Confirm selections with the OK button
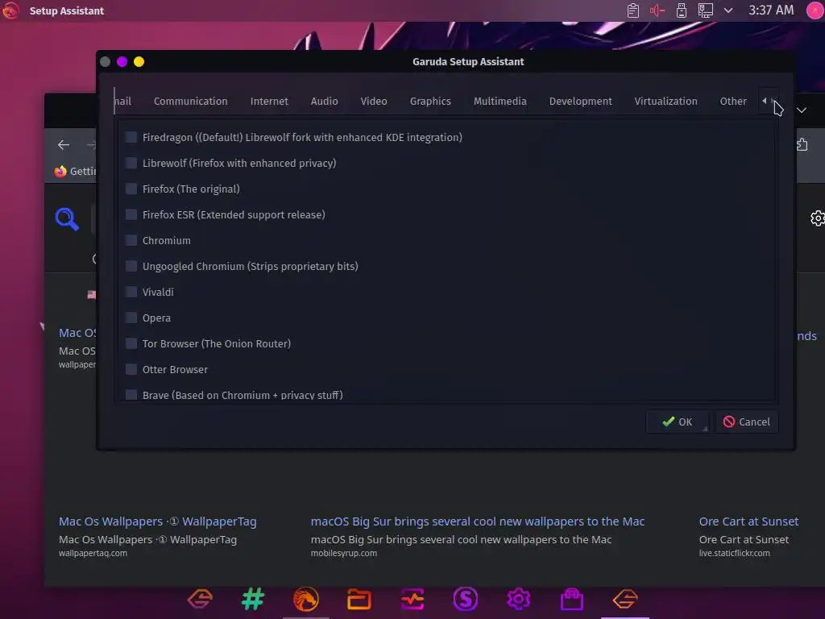825x619 pixels. click(x=677, y=422)
